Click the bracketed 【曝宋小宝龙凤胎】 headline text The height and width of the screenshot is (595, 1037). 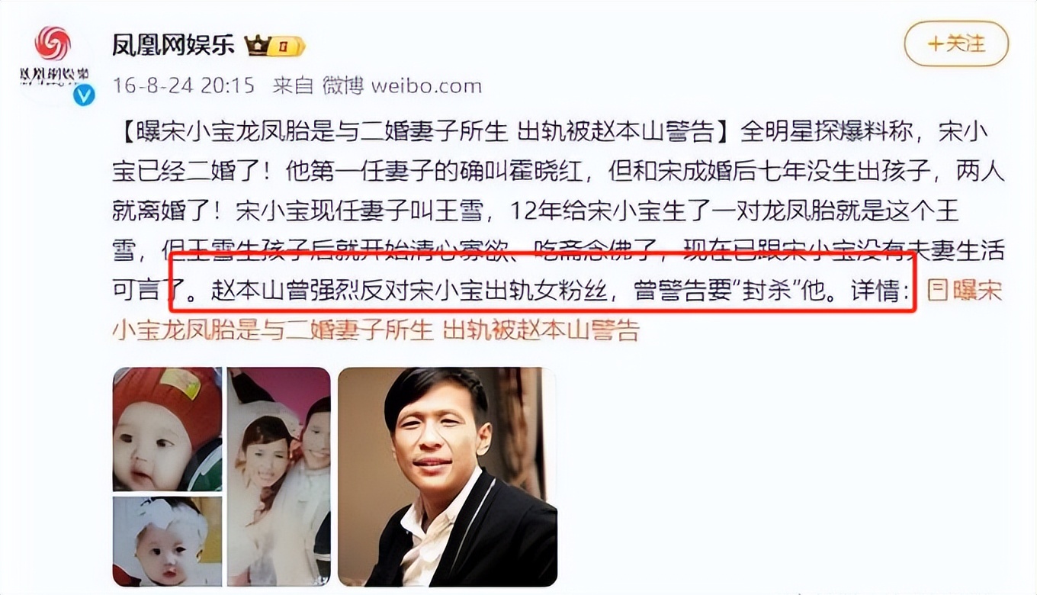click(419, 132)
